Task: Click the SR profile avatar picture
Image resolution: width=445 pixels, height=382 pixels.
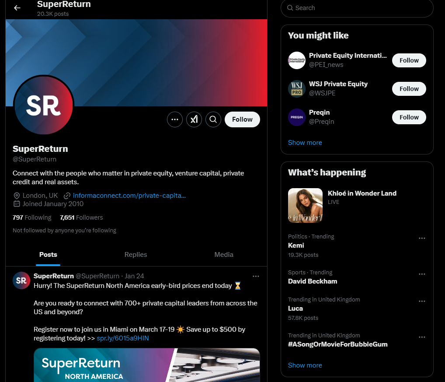Action: point(44,105)
